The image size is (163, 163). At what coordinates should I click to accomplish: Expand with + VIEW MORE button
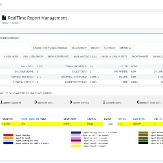tap(11, 57)
